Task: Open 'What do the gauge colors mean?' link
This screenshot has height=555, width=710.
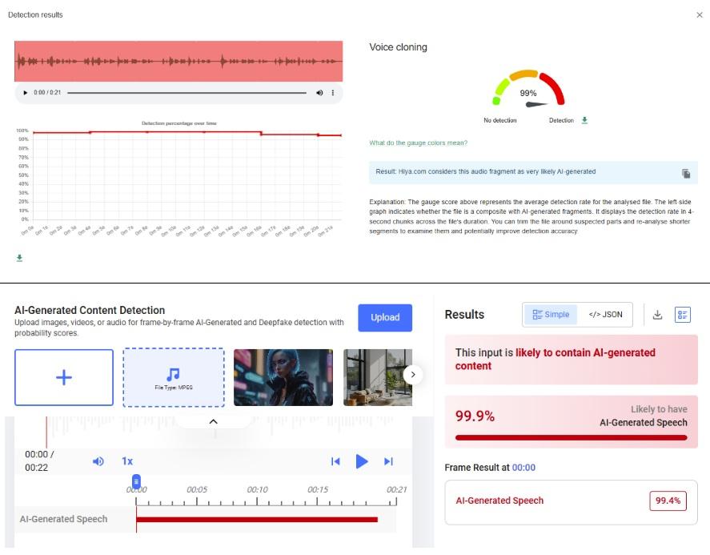Action: (418, 143)
